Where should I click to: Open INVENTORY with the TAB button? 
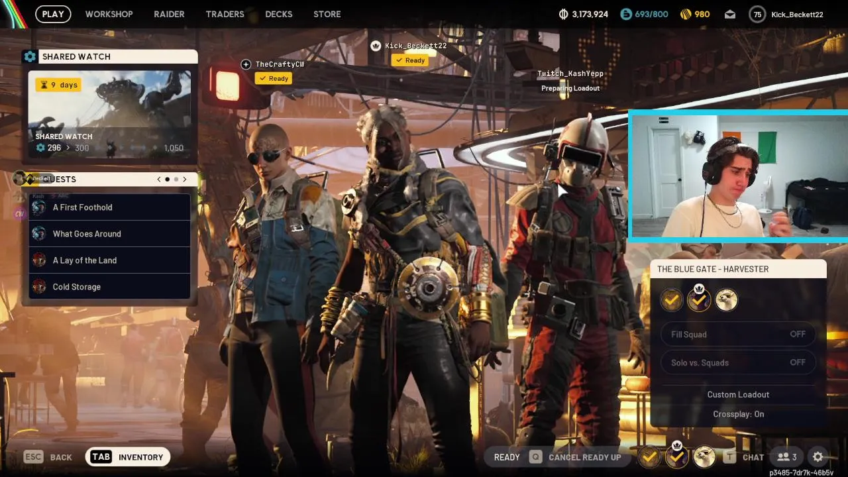click(x=128, y=456)
